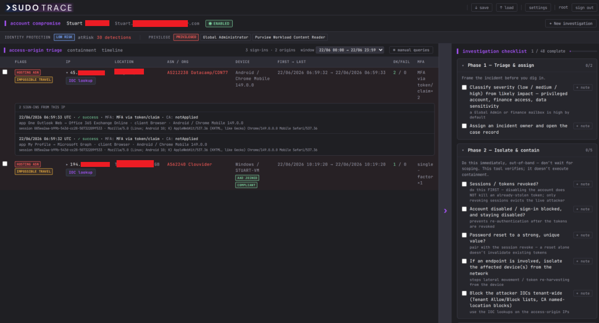Image resolution: width=599 pixels, height=323 pixels.
Task: Check Assign an incident owner item
Action: click(464, 126)
